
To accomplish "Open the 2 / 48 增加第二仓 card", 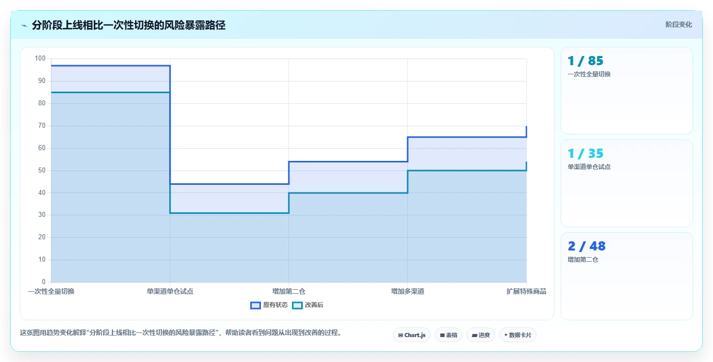I will pos(627,276).
